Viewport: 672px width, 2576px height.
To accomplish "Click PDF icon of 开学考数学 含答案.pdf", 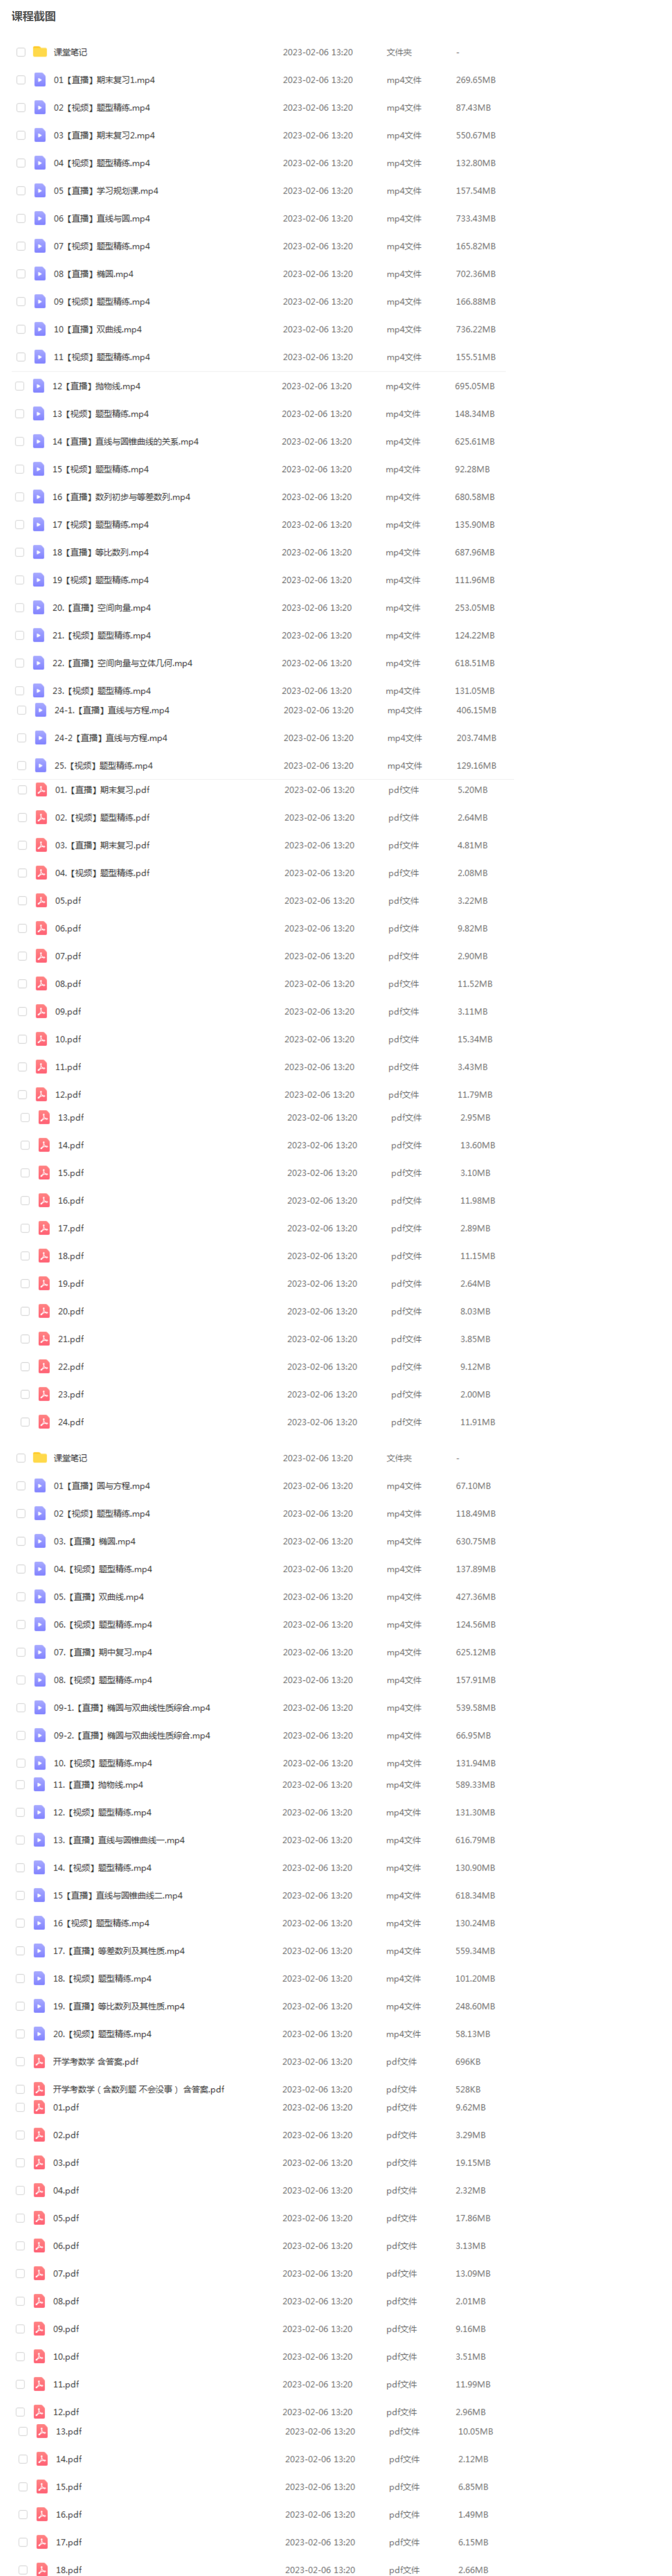I will [x=39, y=2061].
